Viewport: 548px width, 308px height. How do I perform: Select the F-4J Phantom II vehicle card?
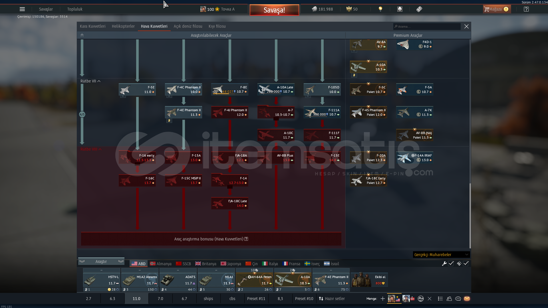point(229,112)
